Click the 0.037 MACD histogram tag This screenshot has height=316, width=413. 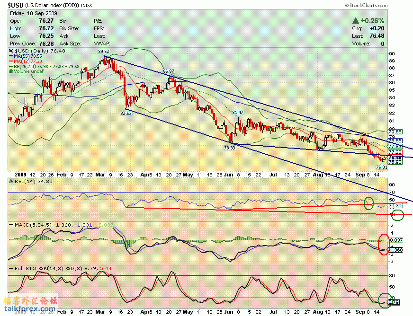pos(396,240)
